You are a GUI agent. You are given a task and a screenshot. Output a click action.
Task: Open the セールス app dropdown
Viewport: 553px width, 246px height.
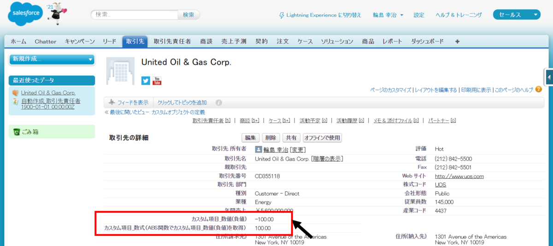pyautogui.click(x=517, y=15)
